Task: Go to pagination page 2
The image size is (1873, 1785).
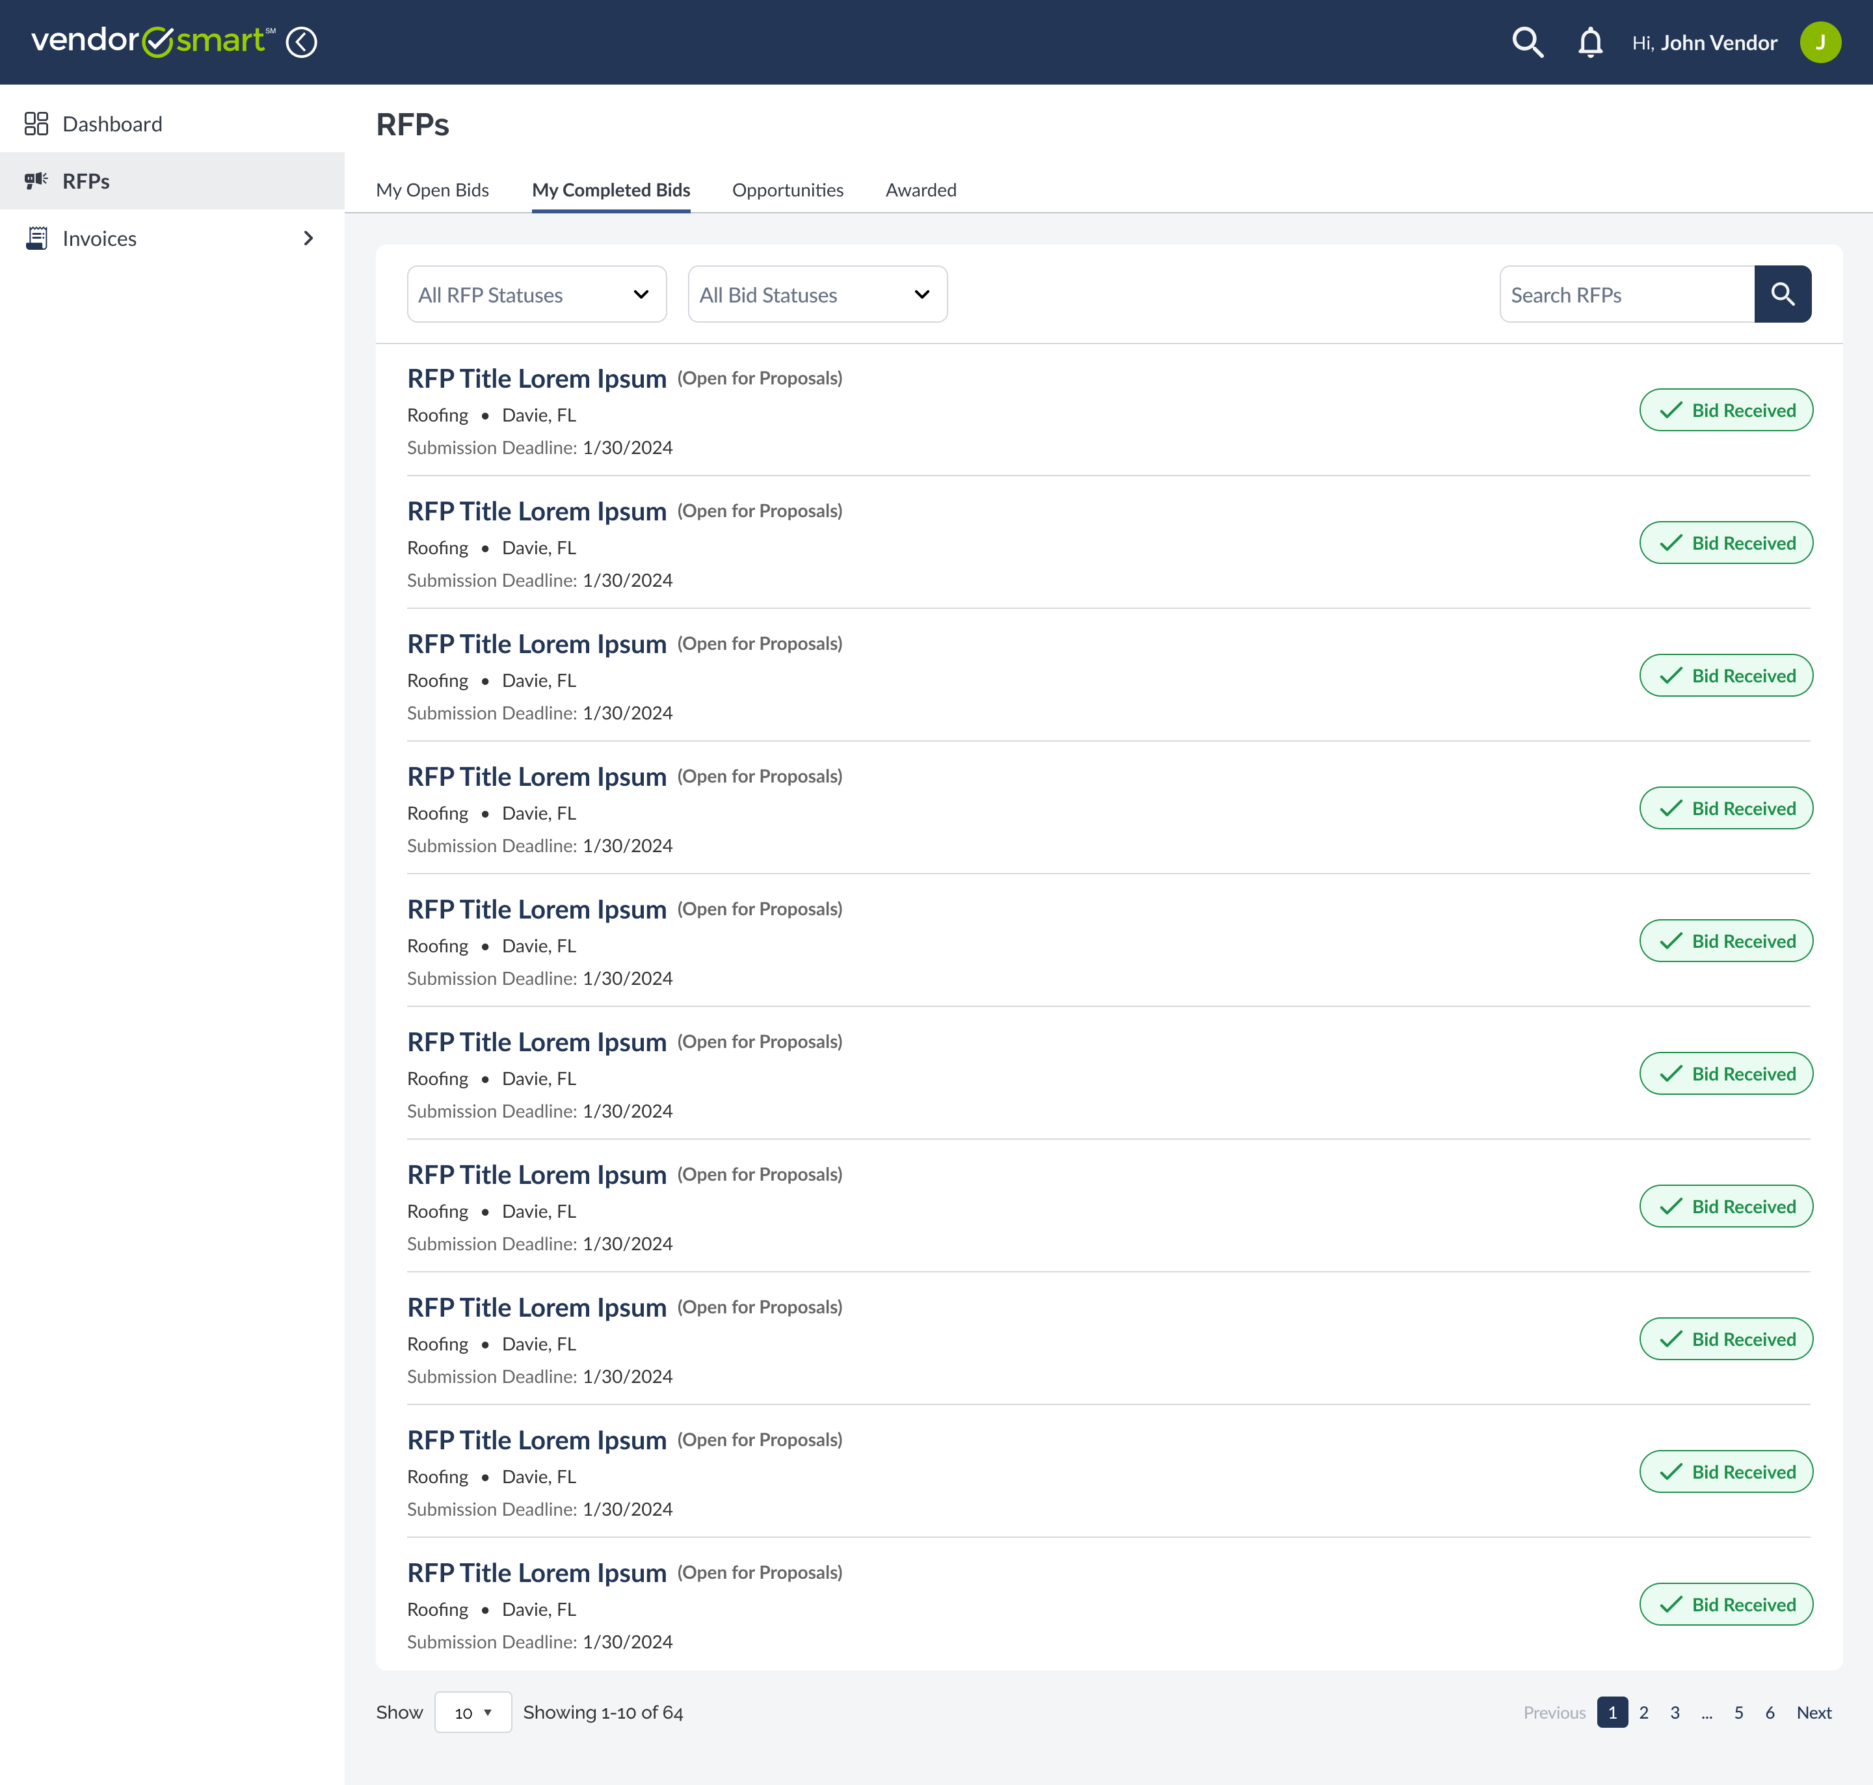Action: click(x=1643, y=1711)
